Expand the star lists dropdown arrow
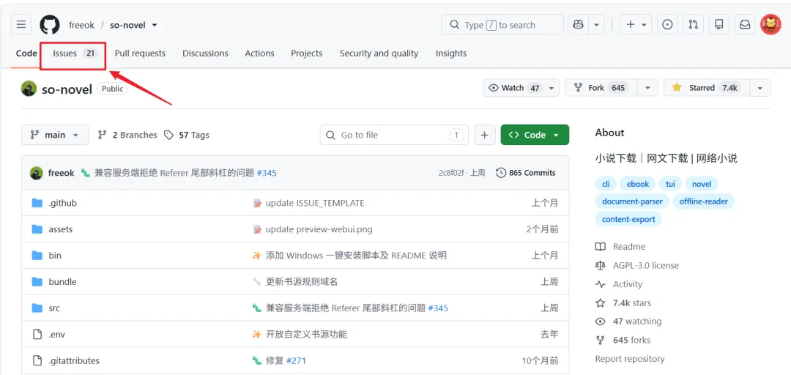The image size is (791, 375). (760, 88)
